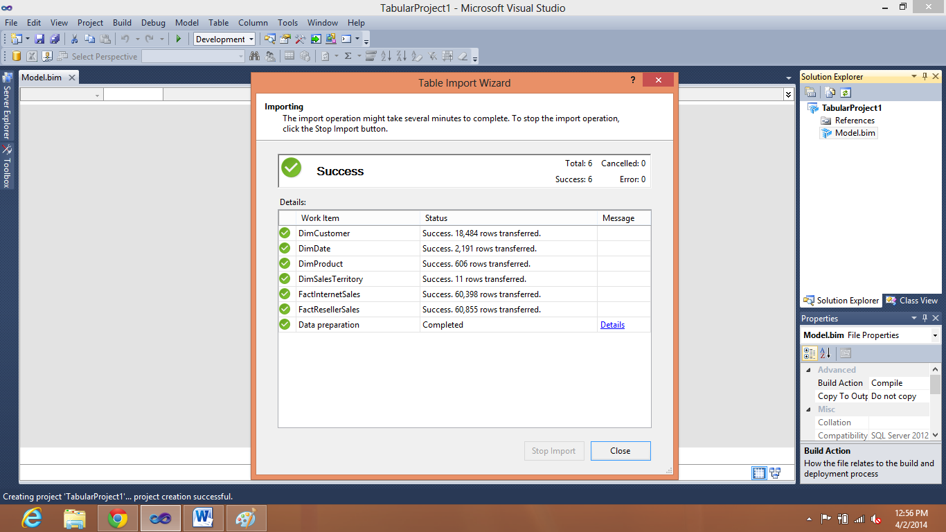Open the New Project dropdown arrow
Screen dimensions: 946x532
tap(28, 39)
